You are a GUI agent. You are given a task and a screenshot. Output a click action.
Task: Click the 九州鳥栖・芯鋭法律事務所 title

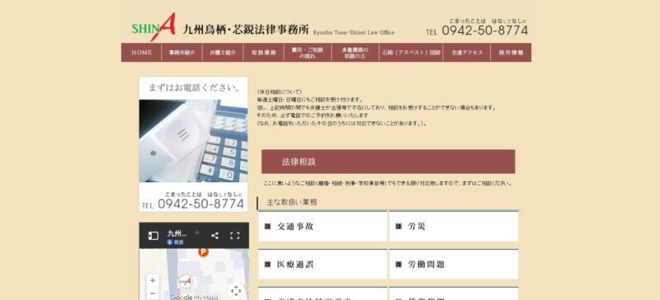click(x=246, y=30)
